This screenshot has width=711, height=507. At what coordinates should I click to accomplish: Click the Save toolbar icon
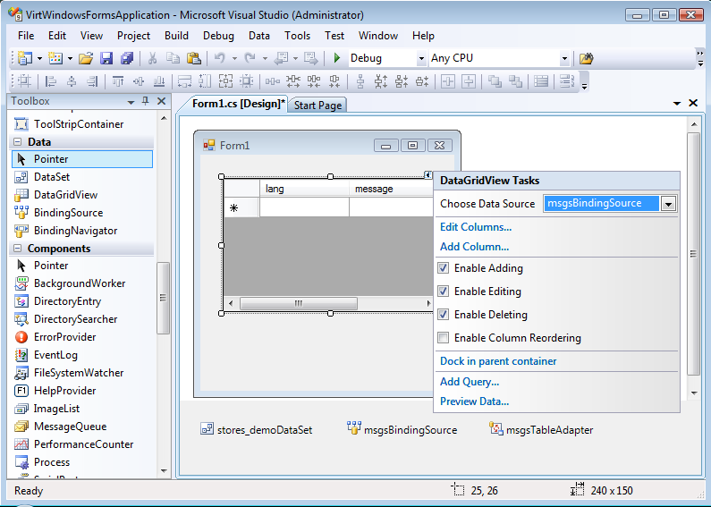(106, 59)
